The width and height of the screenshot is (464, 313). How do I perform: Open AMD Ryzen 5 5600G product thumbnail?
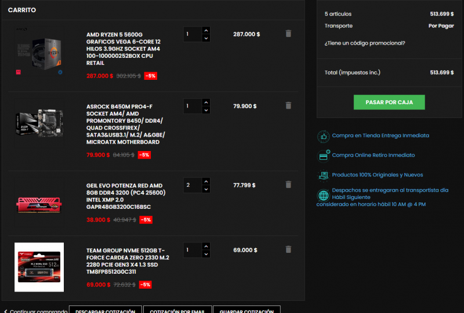tap(39, 51)
